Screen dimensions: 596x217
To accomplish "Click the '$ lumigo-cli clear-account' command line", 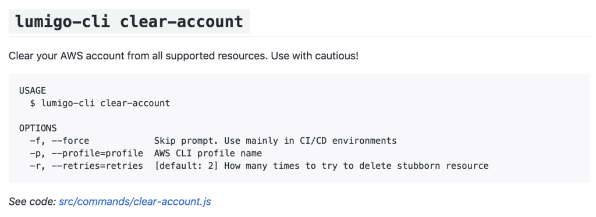I will 100,103.
